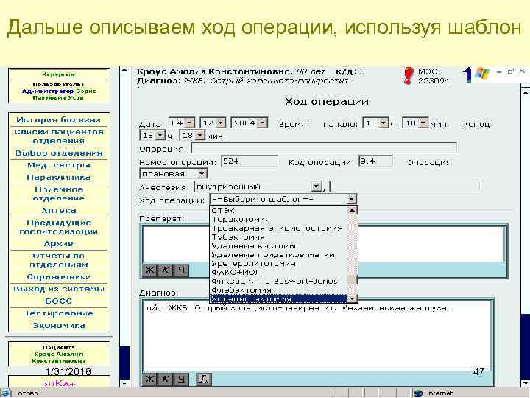Open Аптека link in sidebar
The height and width of the screenshot is (398, 530).
coord(58,211)
